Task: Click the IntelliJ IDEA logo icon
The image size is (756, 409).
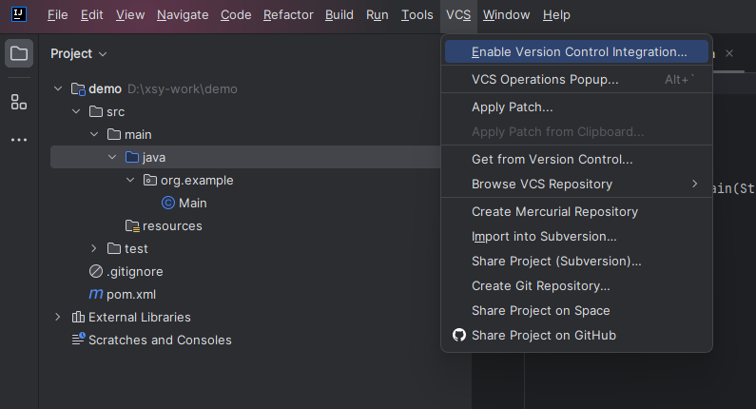Action: coord(19,15)
